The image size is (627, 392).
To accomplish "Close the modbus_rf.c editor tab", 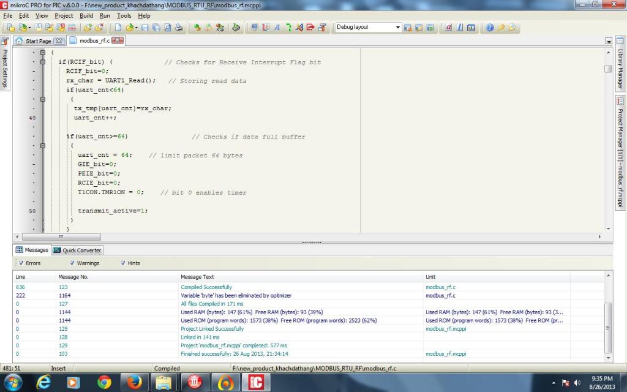I will [x=117, y=40].
